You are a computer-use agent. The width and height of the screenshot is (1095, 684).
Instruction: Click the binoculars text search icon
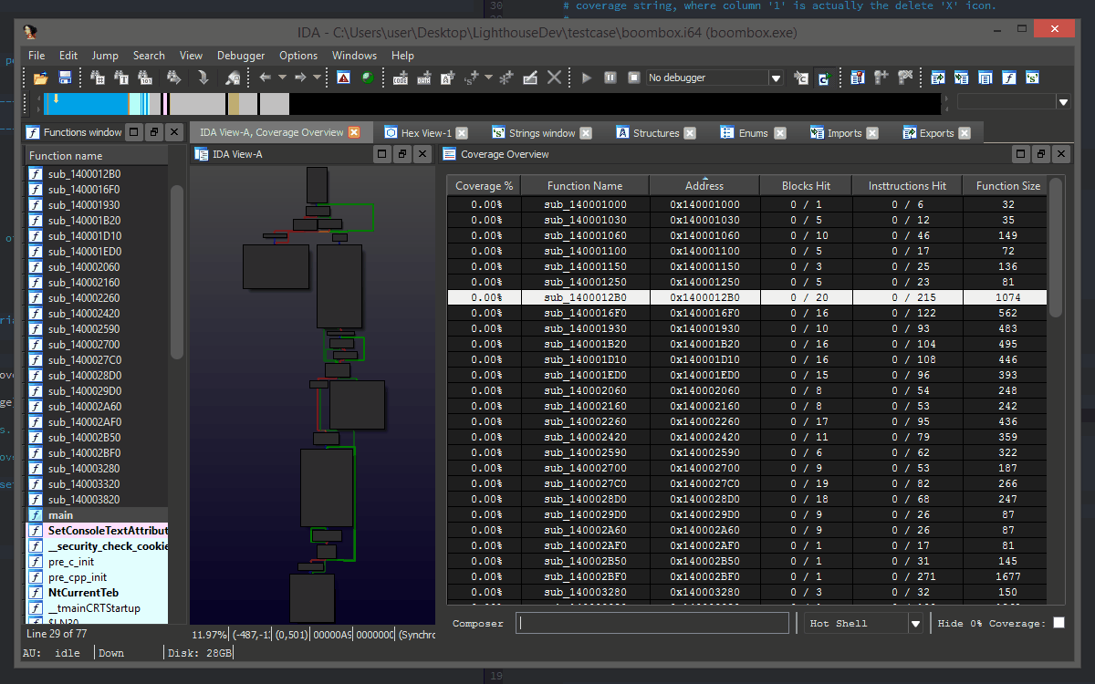(x=121, y=78)
